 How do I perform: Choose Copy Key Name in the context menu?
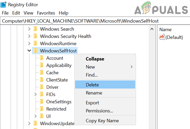point(105,121)
